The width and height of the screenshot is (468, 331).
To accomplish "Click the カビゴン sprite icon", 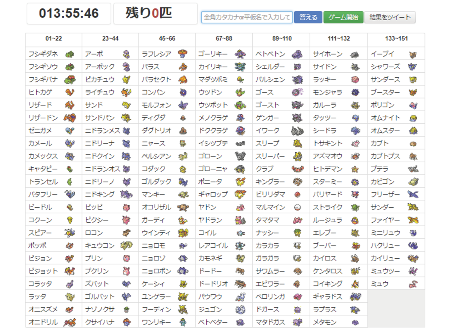I will tap(413, 181).
